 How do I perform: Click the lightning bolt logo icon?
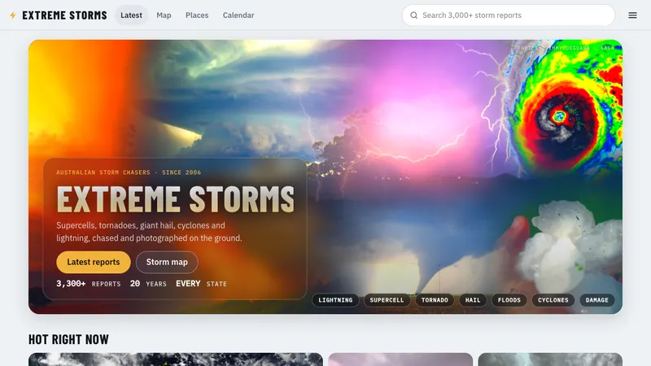point(13,15)
